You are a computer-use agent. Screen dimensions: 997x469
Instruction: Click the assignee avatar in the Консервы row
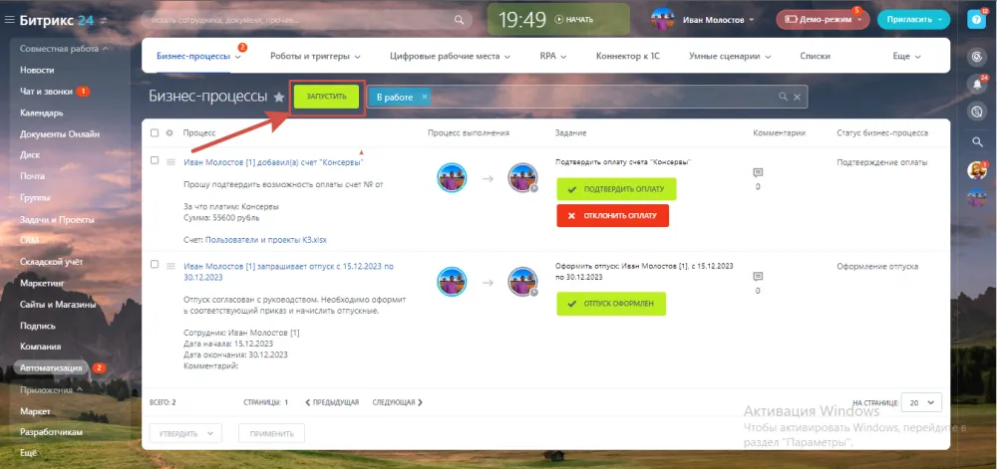(522, 178)
